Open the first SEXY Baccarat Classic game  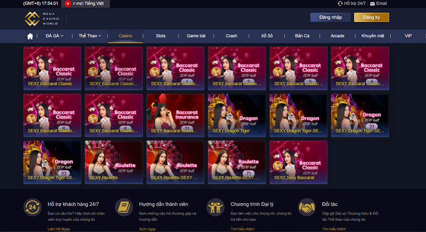[52, 68]
